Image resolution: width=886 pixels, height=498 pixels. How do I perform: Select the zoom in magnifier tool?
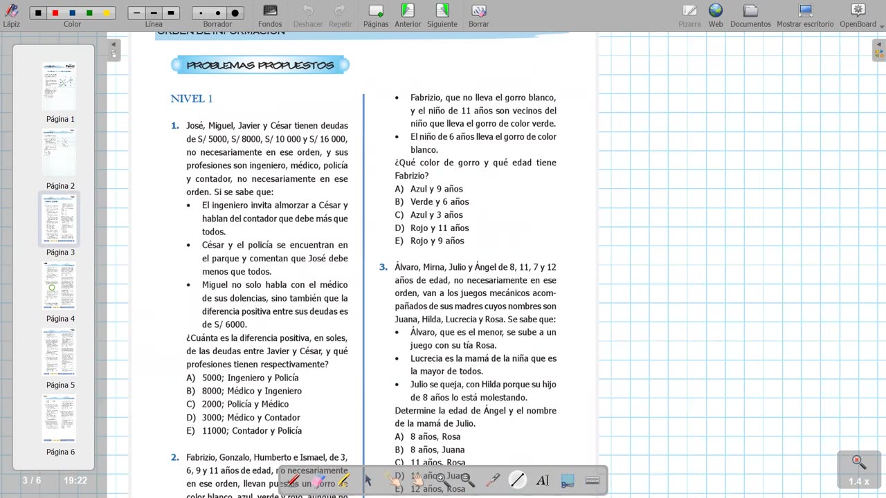coord(442,480)
